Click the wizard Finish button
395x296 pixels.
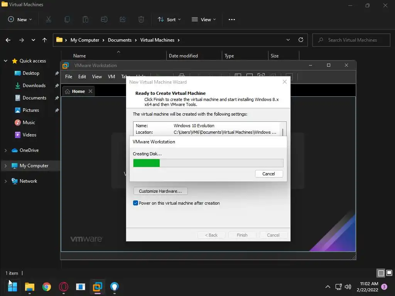[242, 235]
